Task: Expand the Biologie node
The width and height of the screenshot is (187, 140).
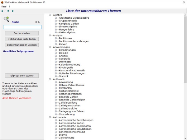Action: tap(56, 53)
